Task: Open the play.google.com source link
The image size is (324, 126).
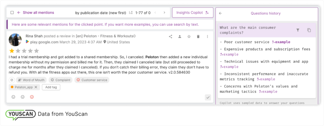Action: click(44, 42)
